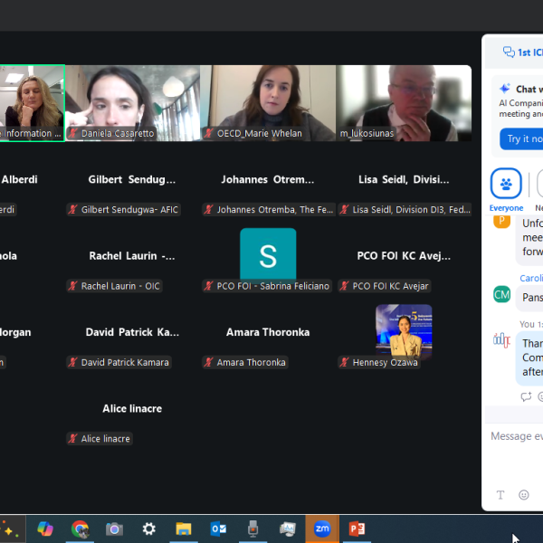Select the Everyone chat recipient
Screen dimensions: 543x543
point(506,184)
